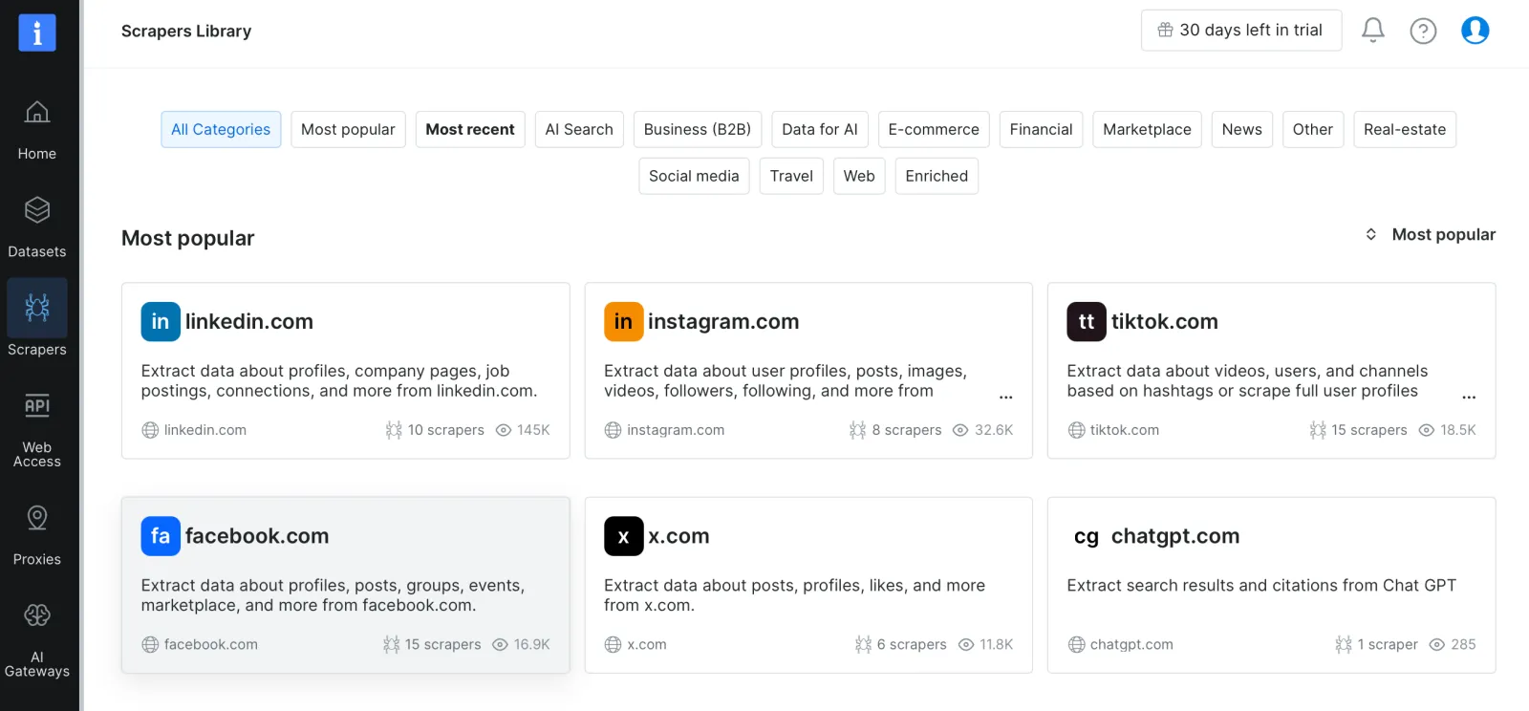Filter by Social media category

(694, 177)
